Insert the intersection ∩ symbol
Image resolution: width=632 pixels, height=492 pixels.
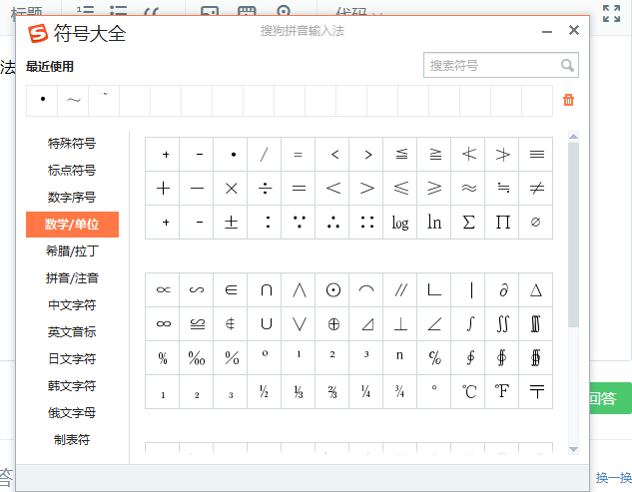click(265, 289)
